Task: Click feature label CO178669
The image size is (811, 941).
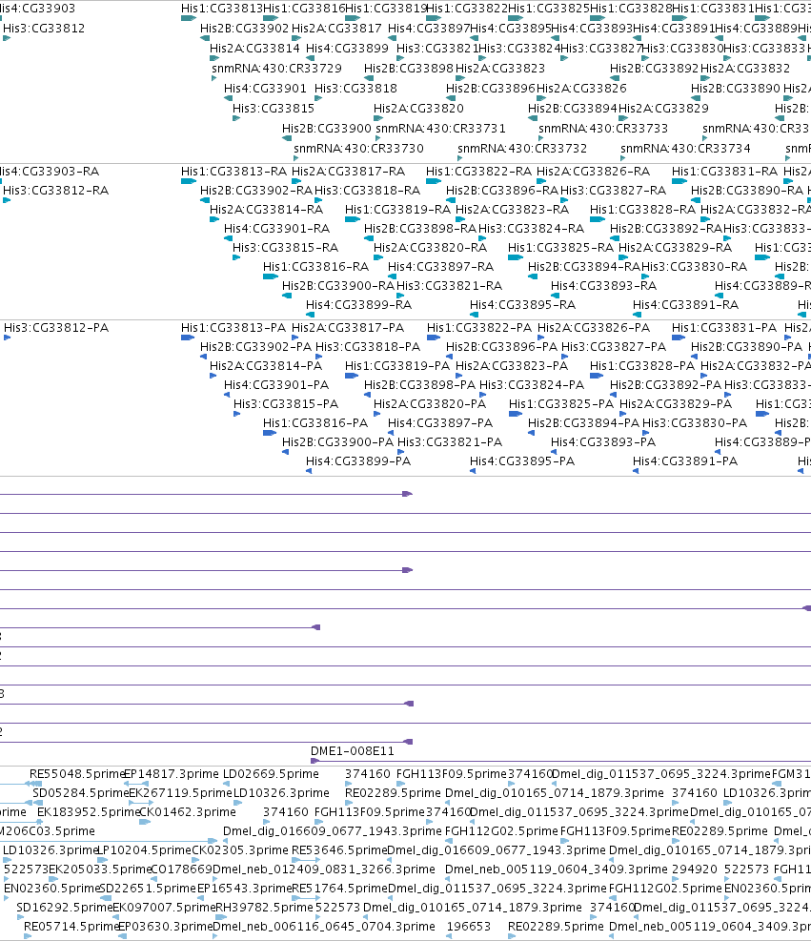Action: (181, 869)
